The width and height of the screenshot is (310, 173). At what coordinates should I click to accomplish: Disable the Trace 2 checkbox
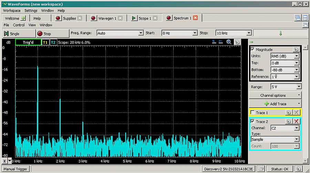253,121
